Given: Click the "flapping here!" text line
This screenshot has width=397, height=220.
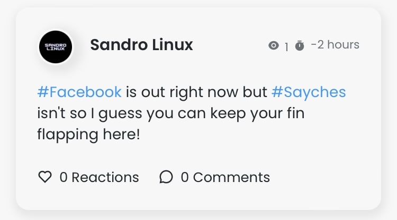Looking at the screenshot, I should click(x=88, y=134).
